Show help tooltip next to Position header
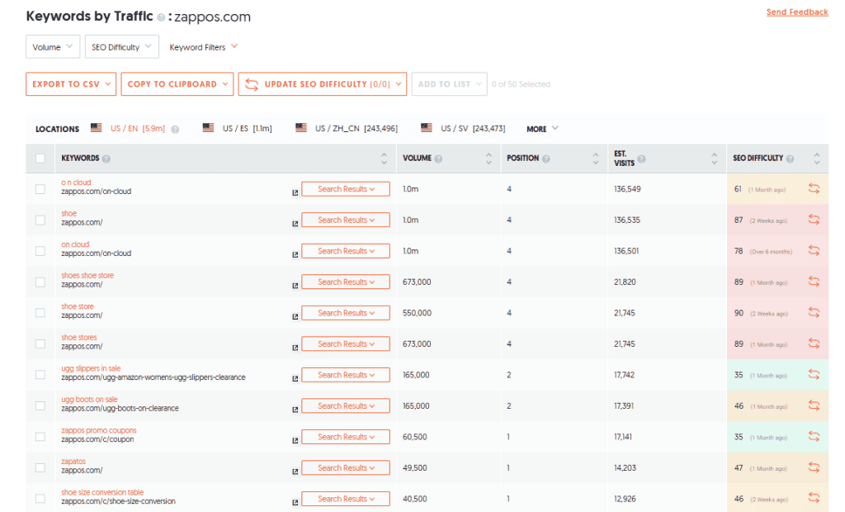 (x=546, y=159)
